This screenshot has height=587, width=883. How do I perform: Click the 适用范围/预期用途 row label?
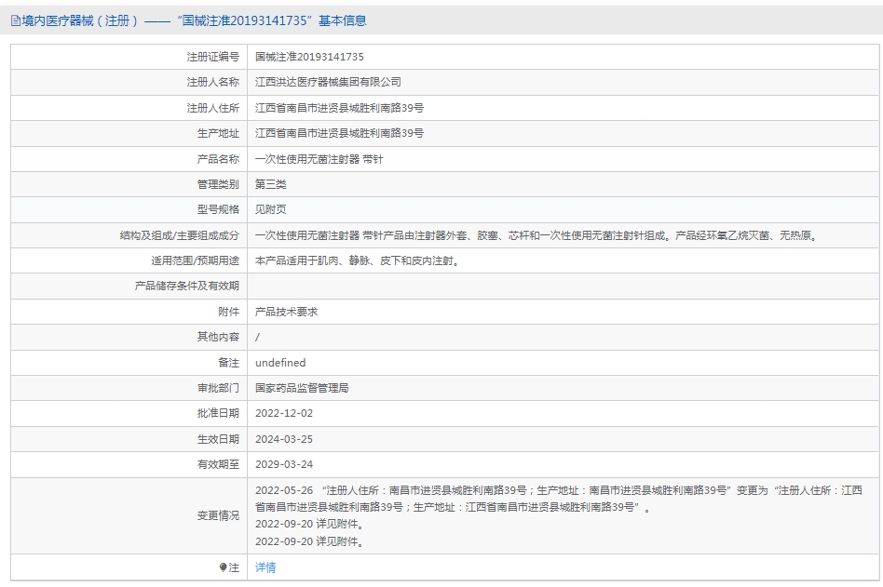(195, 260)
